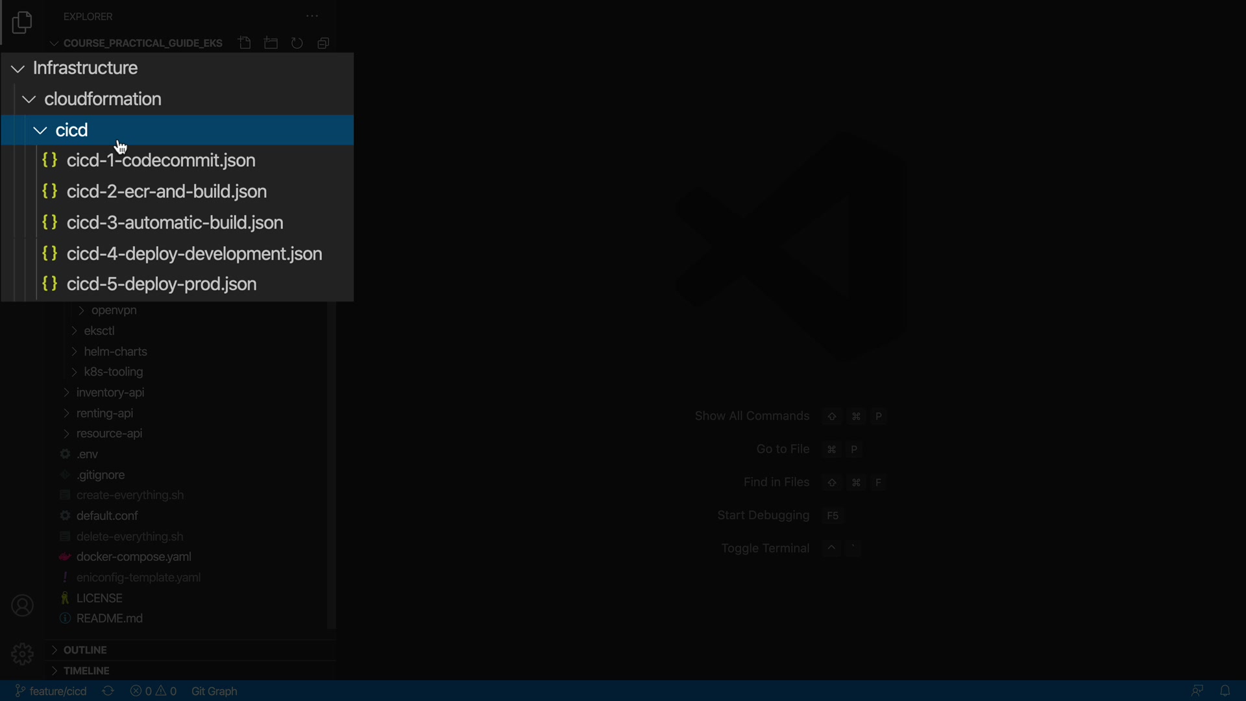Screen dimensions: 1246x701
Task: Click the New Folder icon
Action: coord(271,43)
